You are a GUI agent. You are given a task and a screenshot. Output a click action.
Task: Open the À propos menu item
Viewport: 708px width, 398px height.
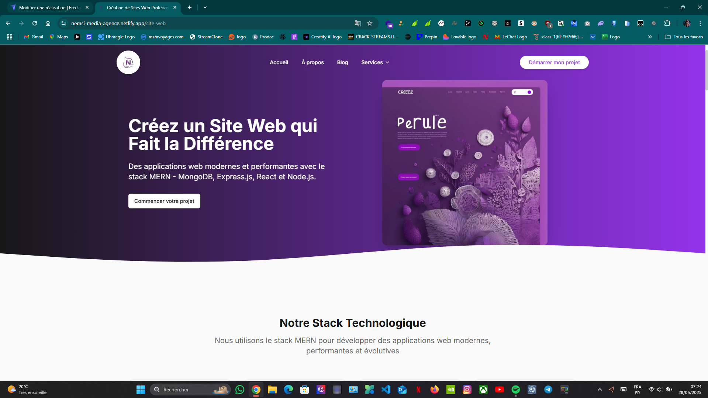[x=312, y=62]
